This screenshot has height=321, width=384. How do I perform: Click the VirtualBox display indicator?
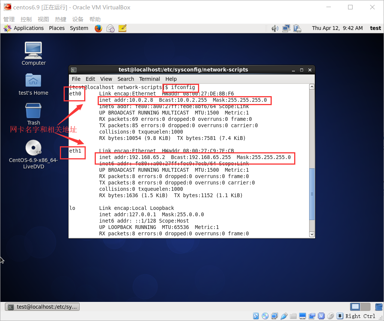pos(302,316)
